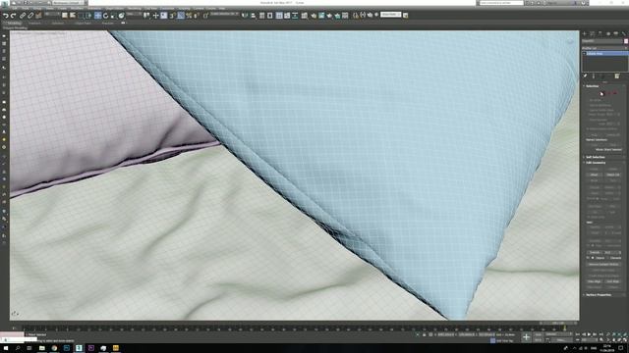Open the Motion command panel tab

point(608,33)
